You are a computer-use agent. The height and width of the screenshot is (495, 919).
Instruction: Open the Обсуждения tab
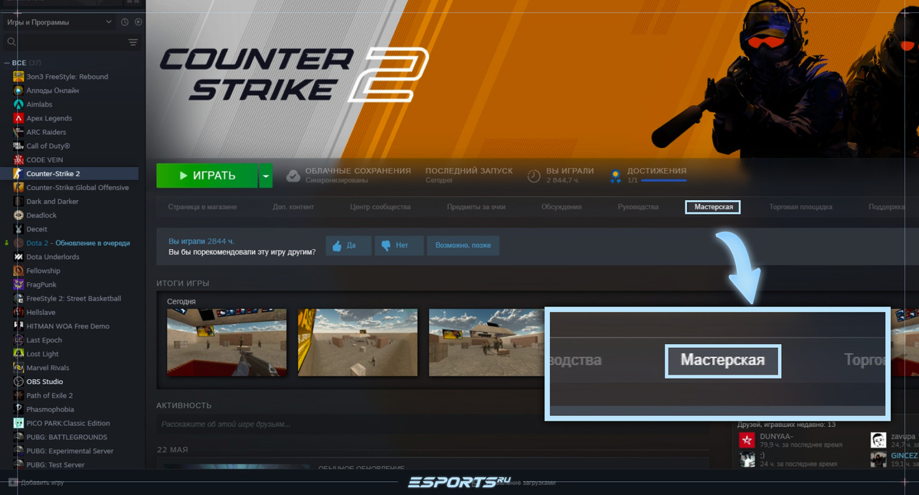561,207
